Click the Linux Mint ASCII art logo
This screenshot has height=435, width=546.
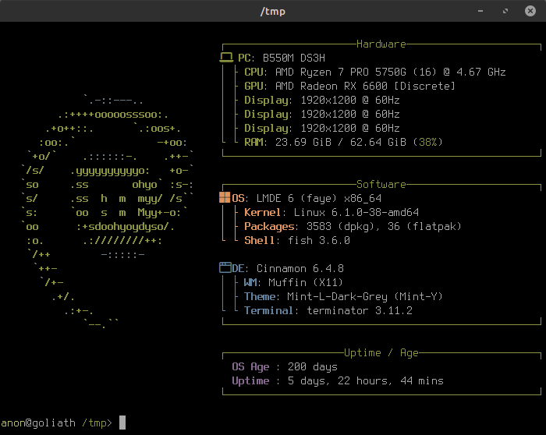click(108, 211)
